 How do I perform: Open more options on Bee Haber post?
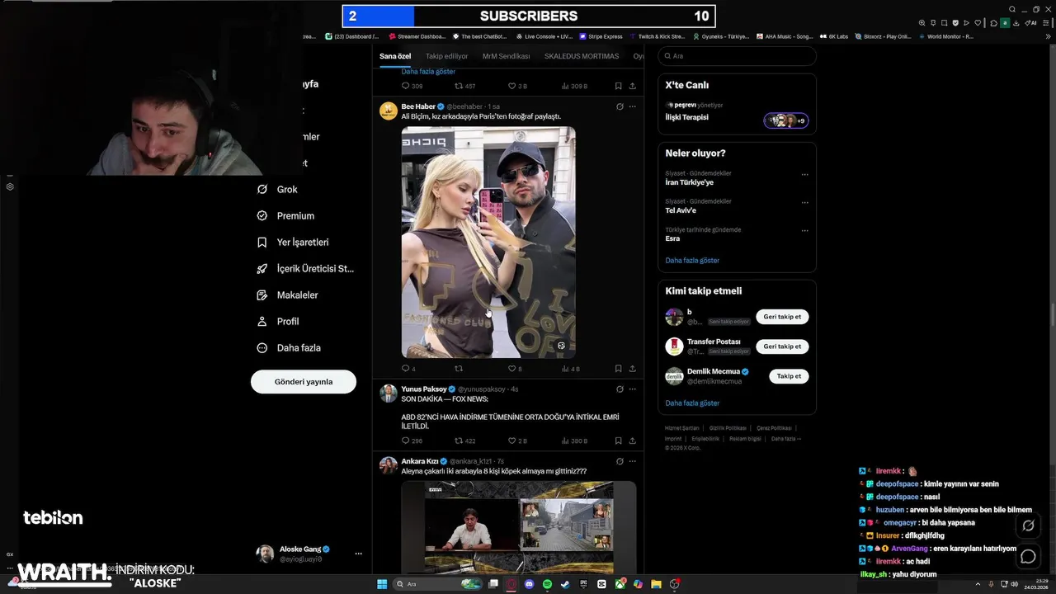pos(633,106)
